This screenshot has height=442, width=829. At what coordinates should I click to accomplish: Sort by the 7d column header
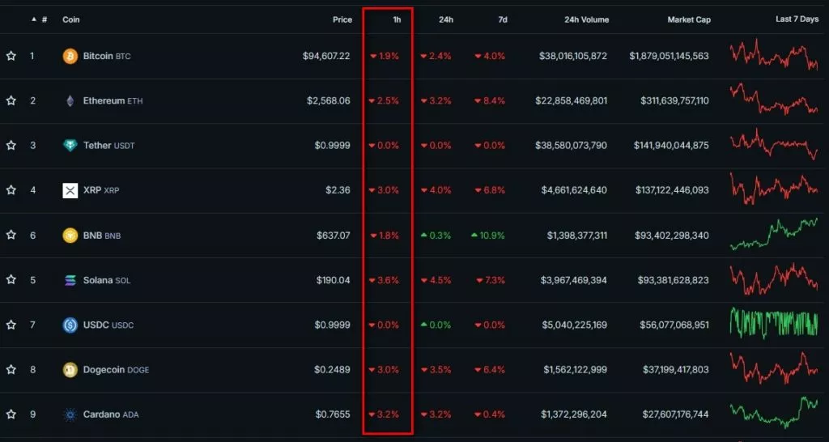click(502, 19)
